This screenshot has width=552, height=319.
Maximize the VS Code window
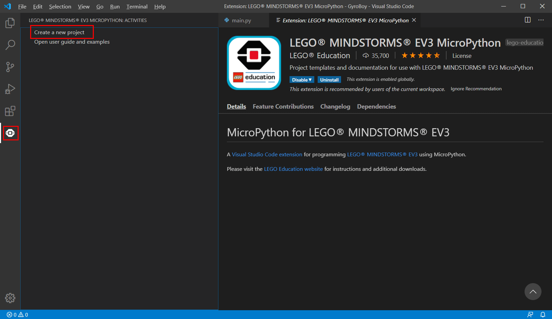(x=523, y=6)
